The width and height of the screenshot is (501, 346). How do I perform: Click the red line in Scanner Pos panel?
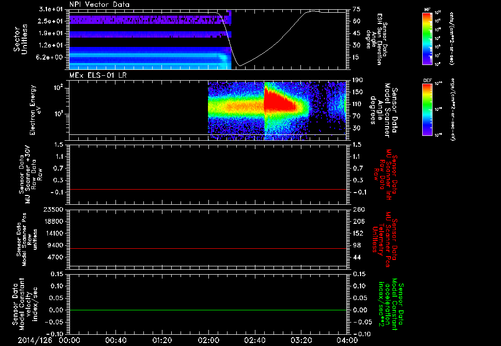208,248
